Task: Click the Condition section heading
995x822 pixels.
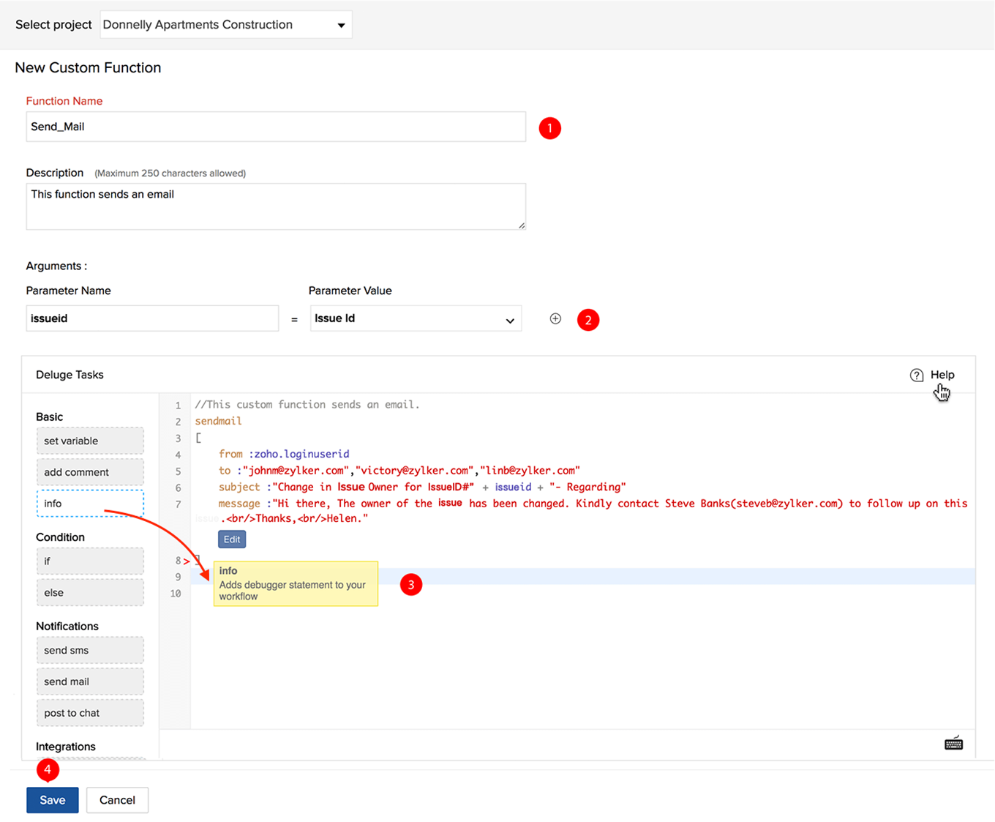Action: coord(60,537)
